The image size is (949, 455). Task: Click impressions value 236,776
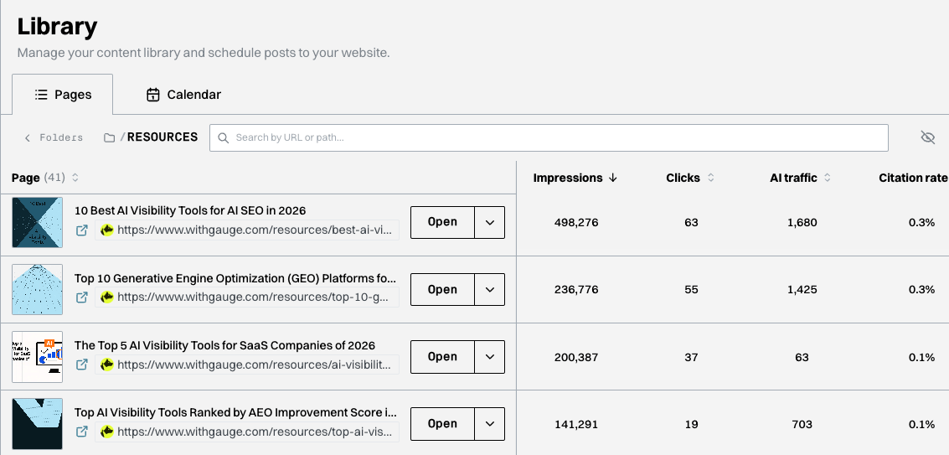click(x=576, y=290)
